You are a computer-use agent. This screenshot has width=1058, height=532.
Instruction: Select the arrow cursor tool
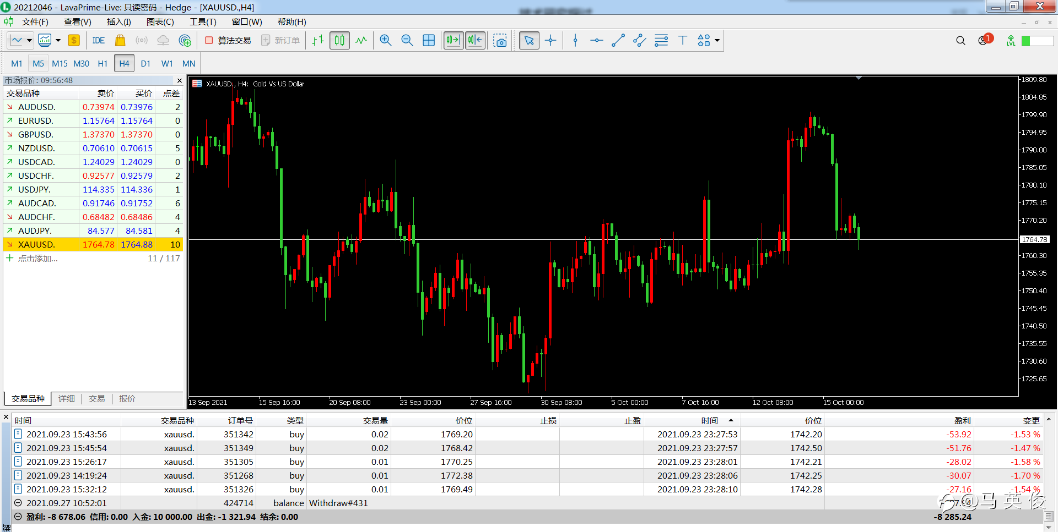tap(529, 41)
